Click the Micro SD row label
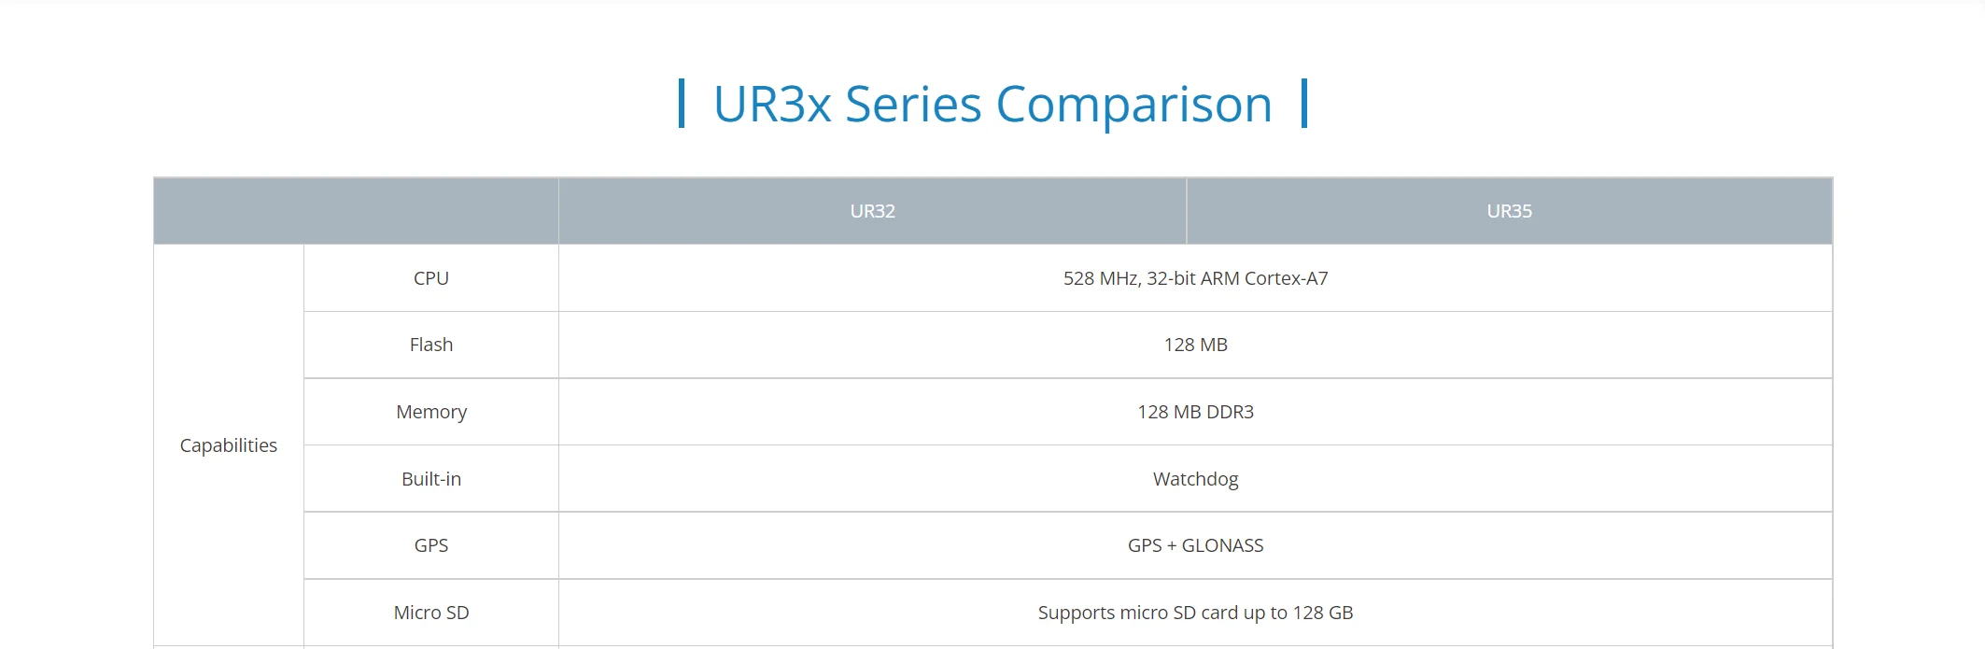This screenshot has width=1985, height=649. tap(431, 613)
